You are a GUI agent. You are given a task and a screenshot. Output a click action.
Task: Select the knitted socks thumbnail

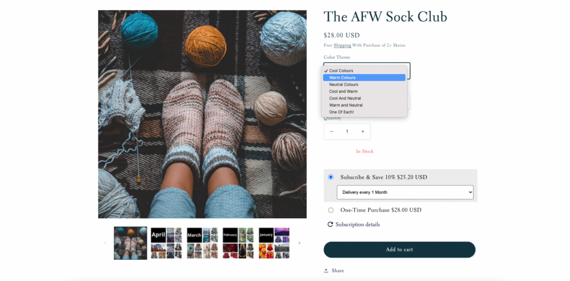[x=130, y=243]
